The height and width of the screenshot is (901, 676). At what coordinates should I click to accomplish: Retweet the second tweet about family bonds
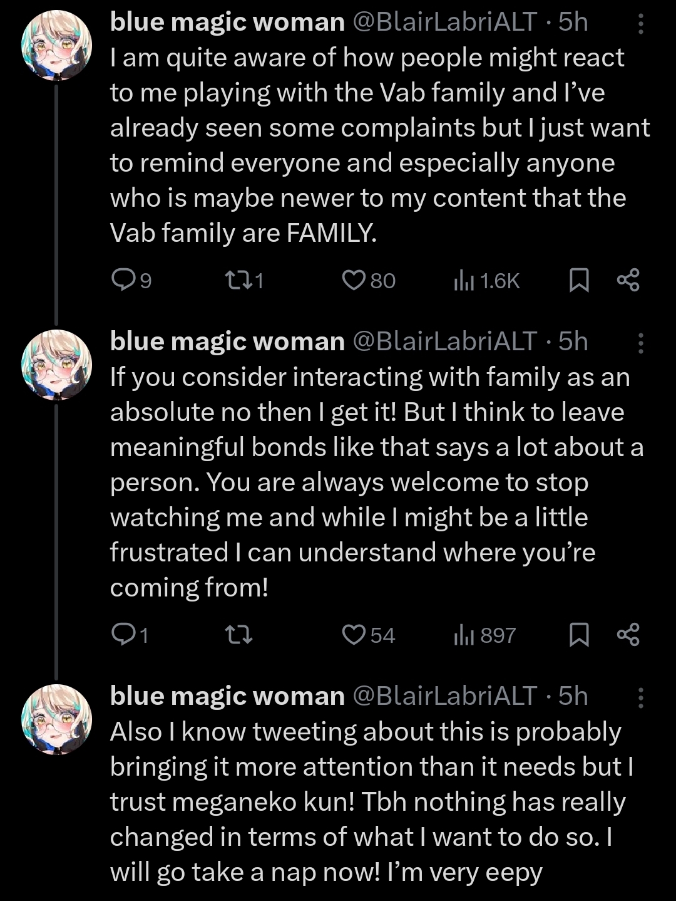coord(238,635)
